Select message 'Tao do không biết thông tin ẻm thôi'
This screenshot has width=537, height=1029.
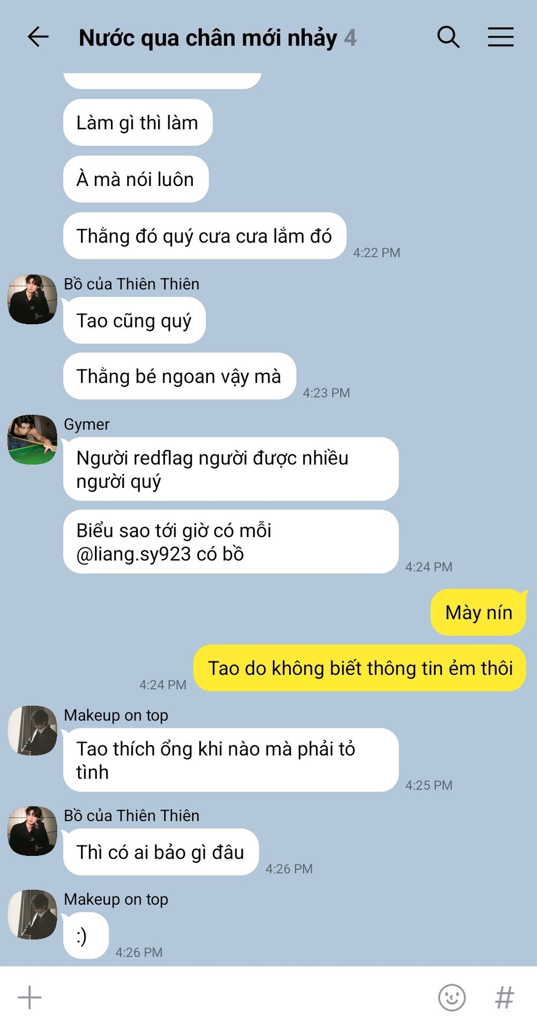360,668
